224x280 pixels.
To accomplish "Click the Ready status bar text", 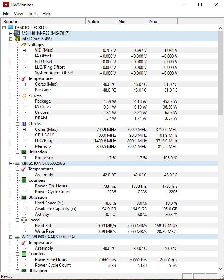I will pyautogui.click(x=7, y=276).
